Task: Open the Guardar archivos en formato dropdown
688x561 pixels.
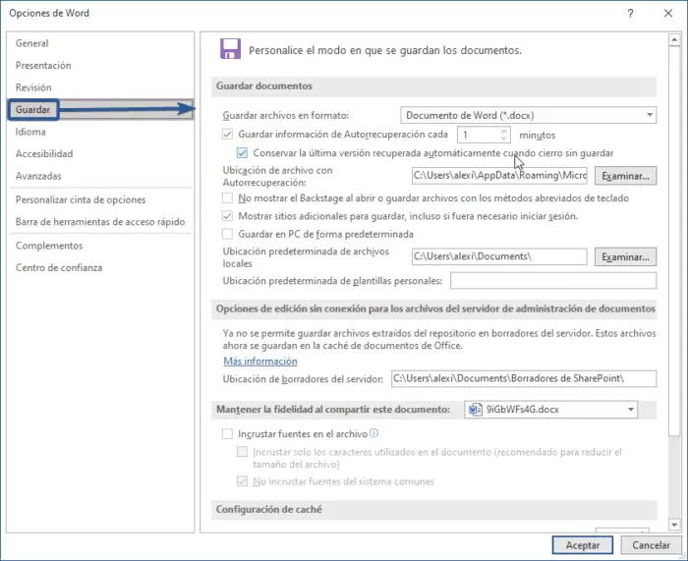Action: [x=529, y=115]
